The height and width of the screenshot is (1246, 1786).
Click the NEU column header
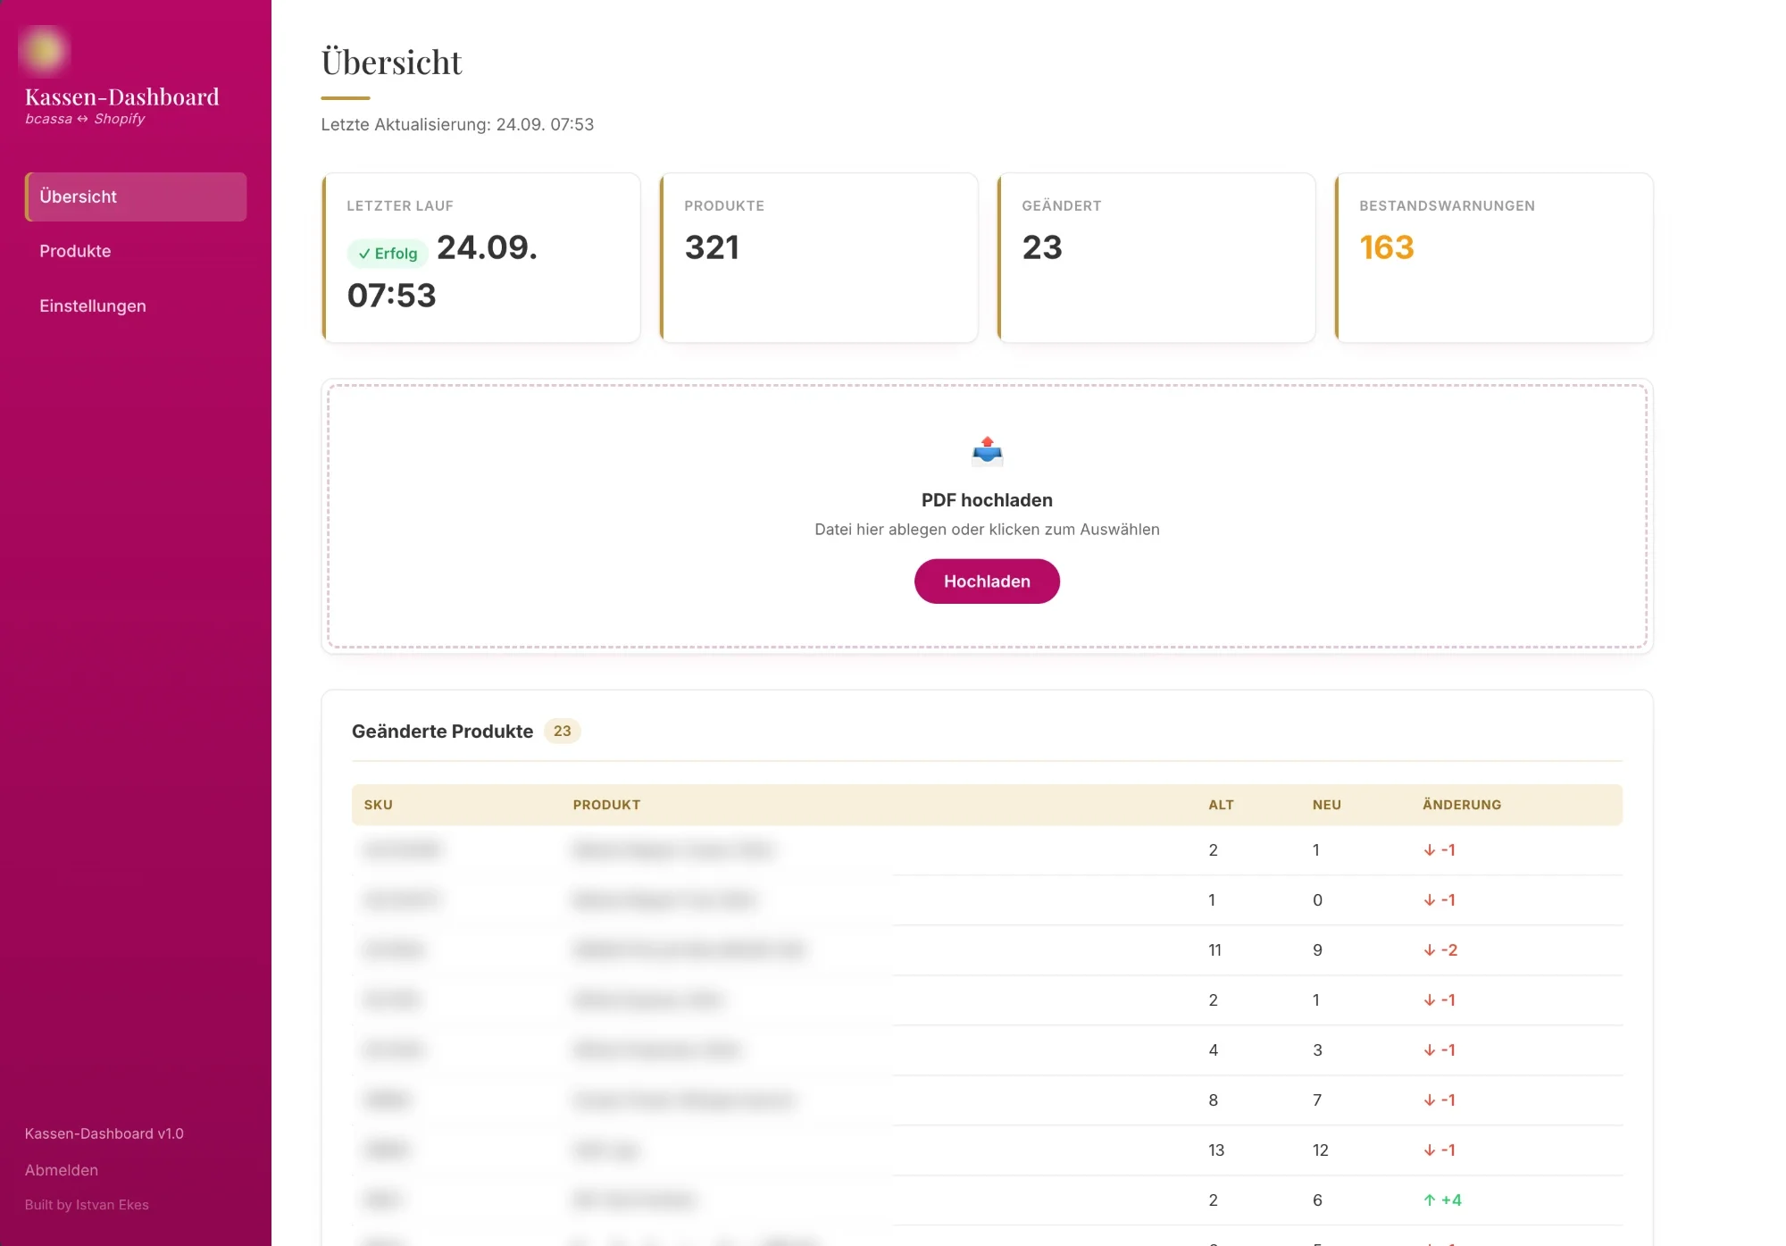1327,805
